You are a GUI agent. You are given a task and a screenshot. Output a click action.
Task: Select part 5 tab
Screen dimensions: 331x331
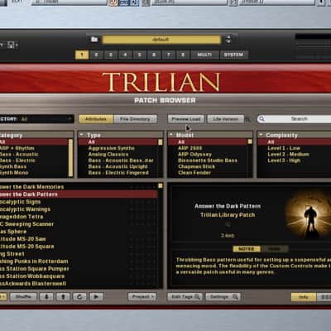[x=140, y=55]
